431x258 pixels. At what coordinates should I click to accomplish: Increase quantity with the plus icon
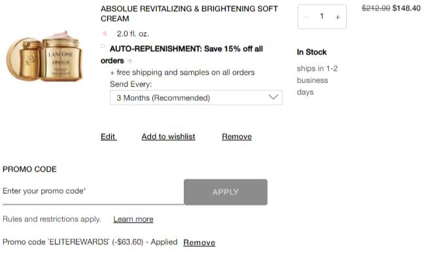coord(337,17)
